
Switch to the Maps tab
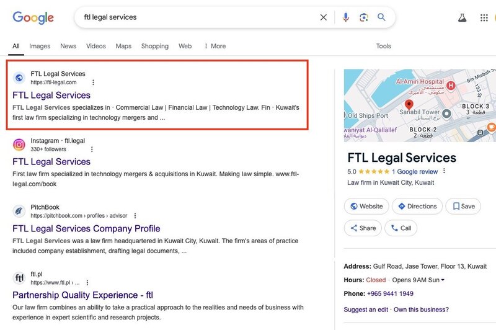pos(123,46)
